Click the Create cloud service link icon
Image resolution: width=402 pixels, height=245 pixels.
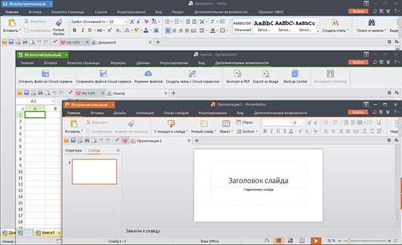[x=192, y=74]
